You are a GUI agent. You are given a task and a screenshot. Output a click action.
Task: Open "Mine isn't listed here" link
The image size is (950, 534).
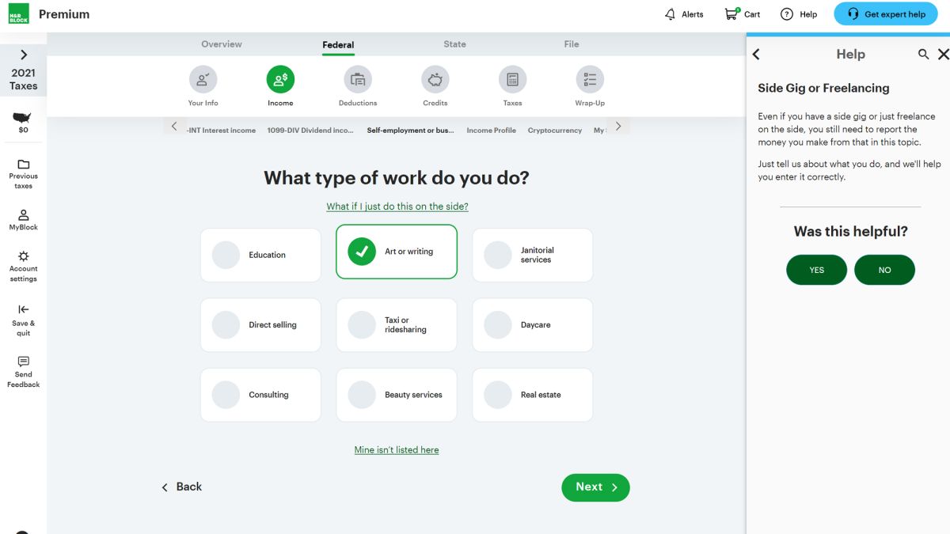click(397, 450)
